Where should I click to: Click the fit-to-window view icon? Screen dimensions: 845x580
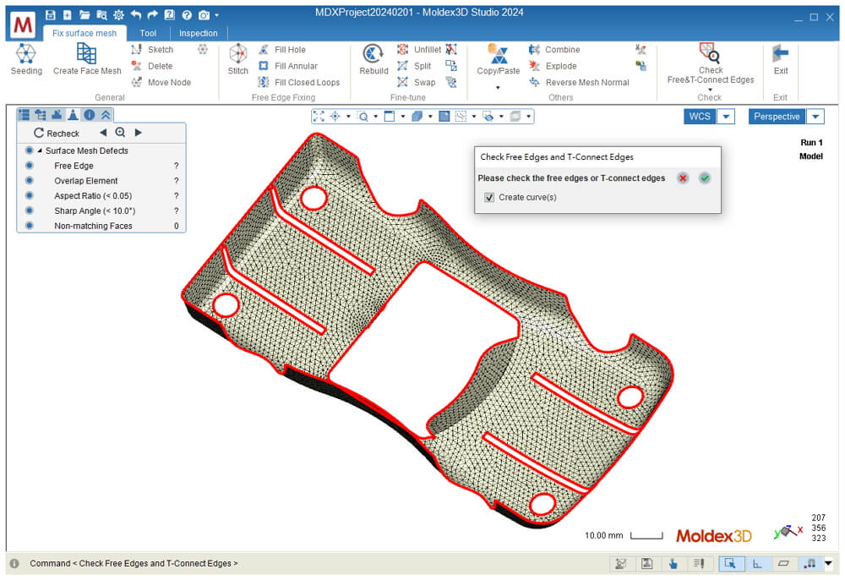[x=319, y=117]
